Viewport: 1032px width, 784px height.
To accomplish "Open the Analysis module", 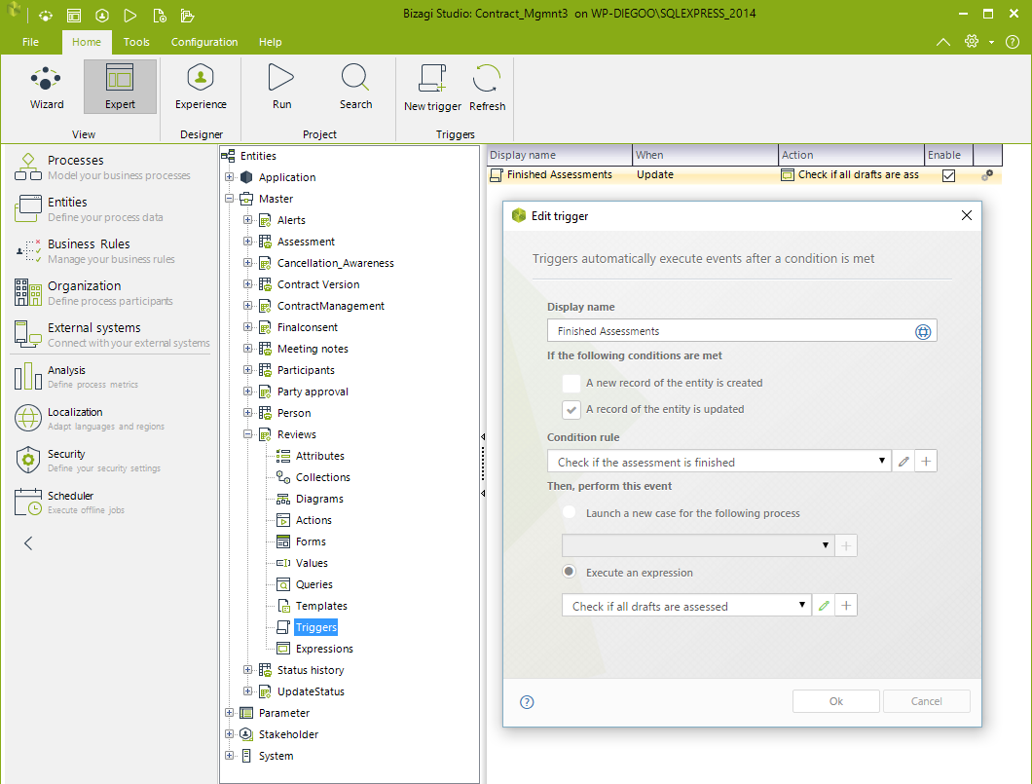I will (x=76, y=377).
